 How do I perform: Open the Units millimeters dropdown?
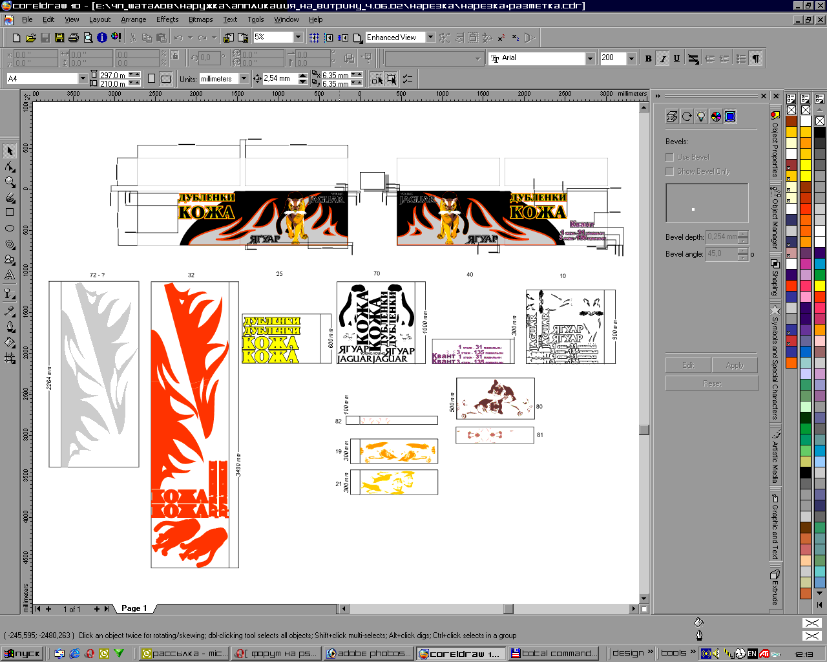coord(244,78)
